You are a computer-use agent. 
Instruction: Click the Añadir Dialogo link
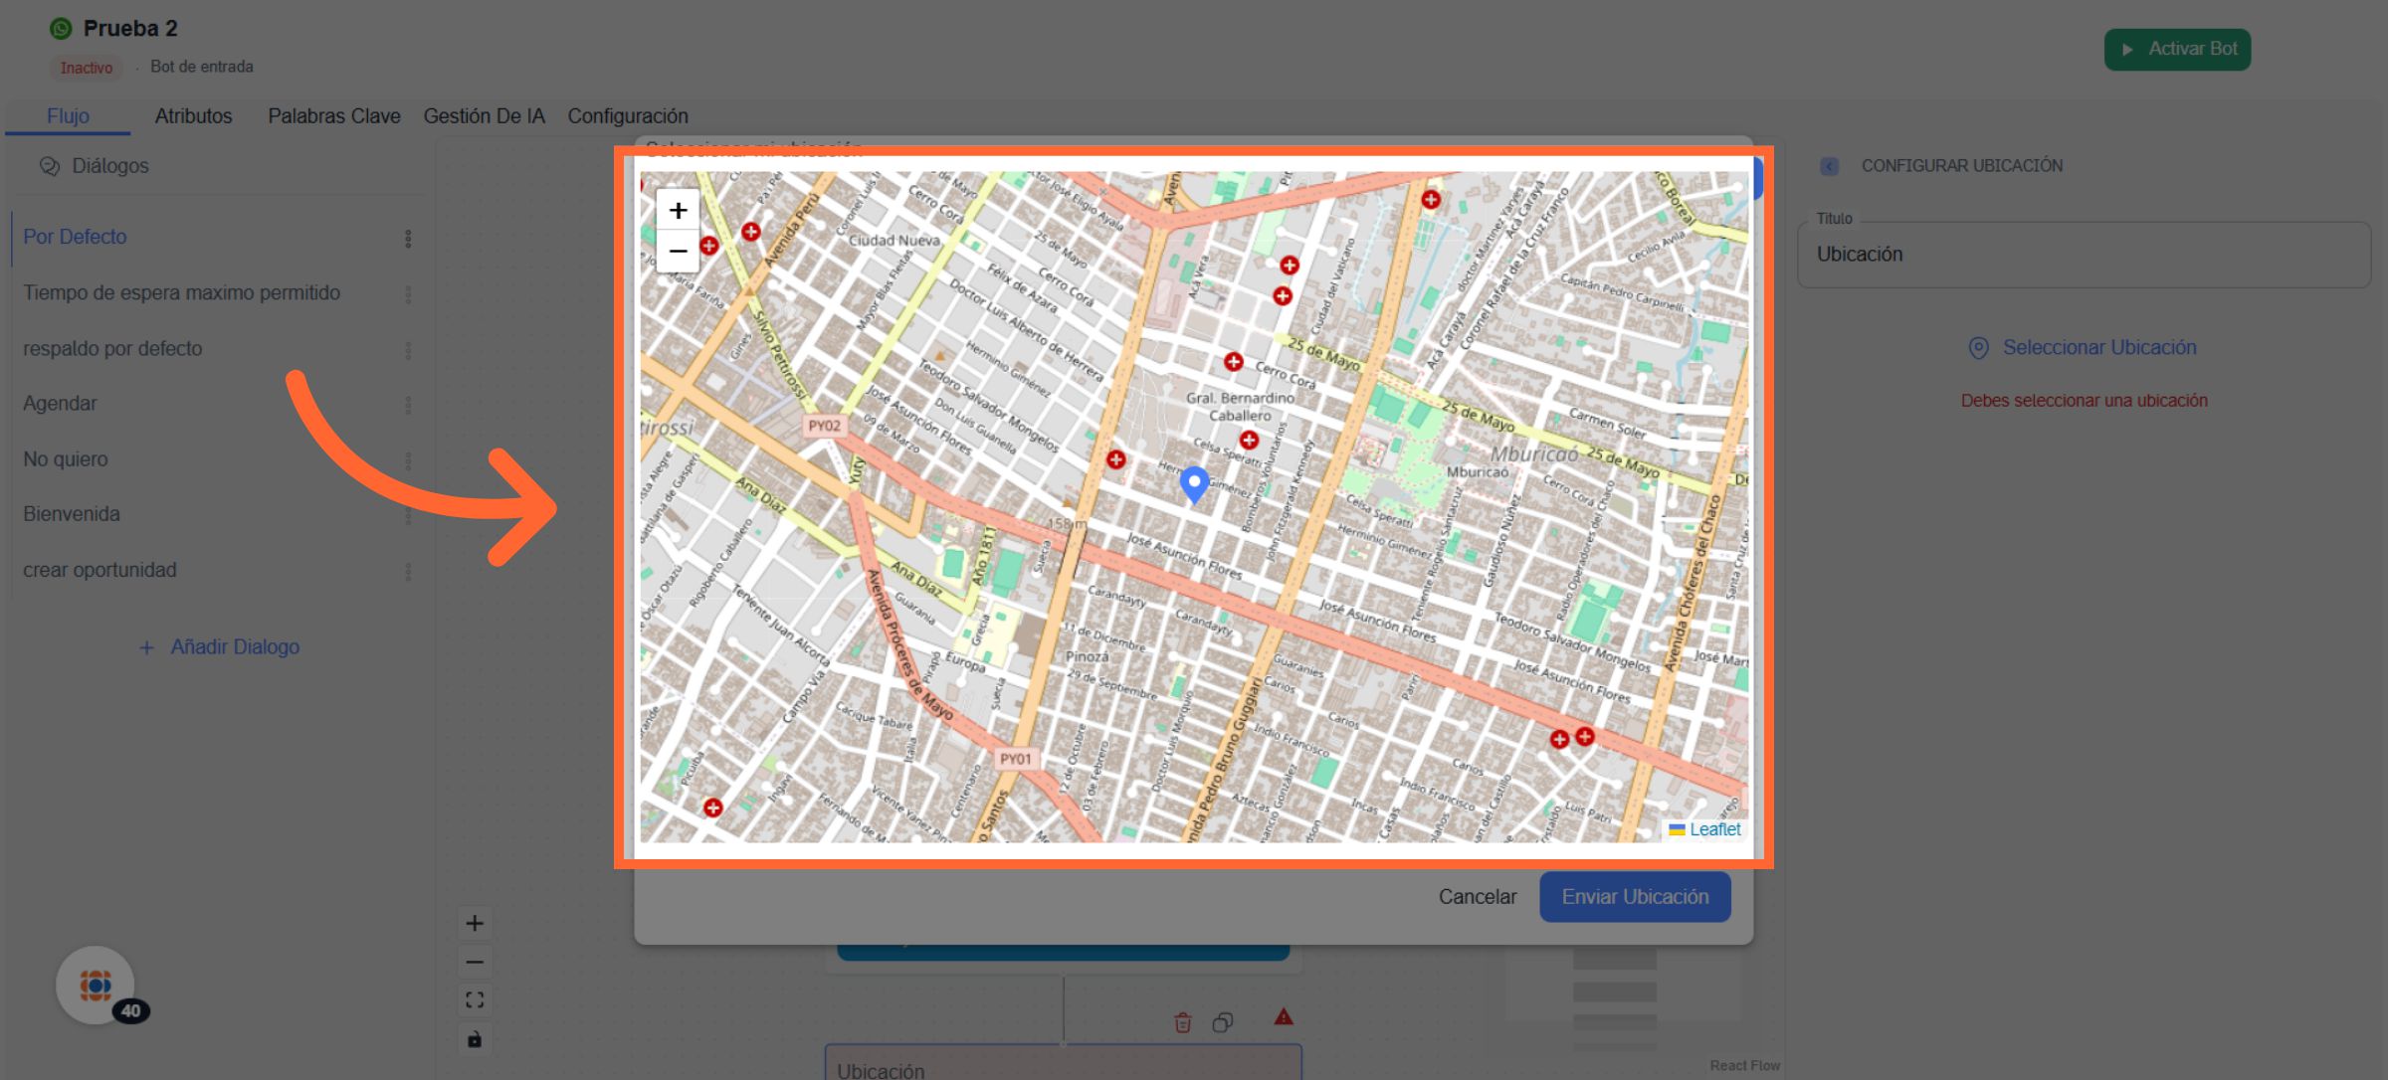pyautogui.click(x=220, y=647)
